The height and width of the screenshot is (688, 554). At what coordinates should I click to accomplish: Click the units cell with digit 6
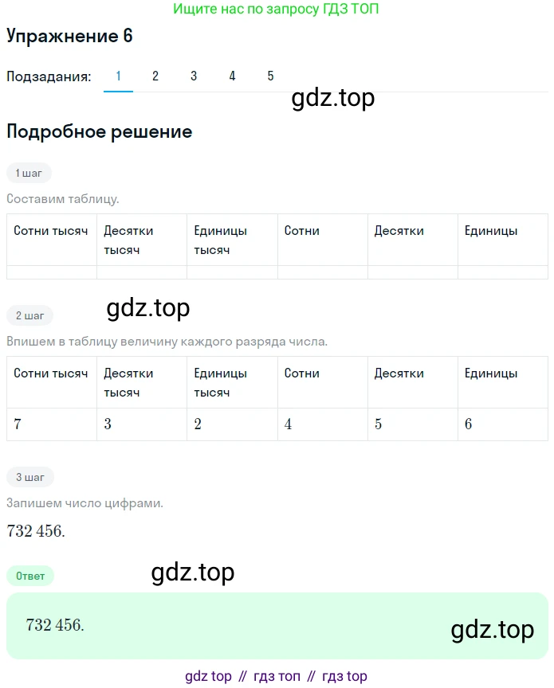pos(503,424)
